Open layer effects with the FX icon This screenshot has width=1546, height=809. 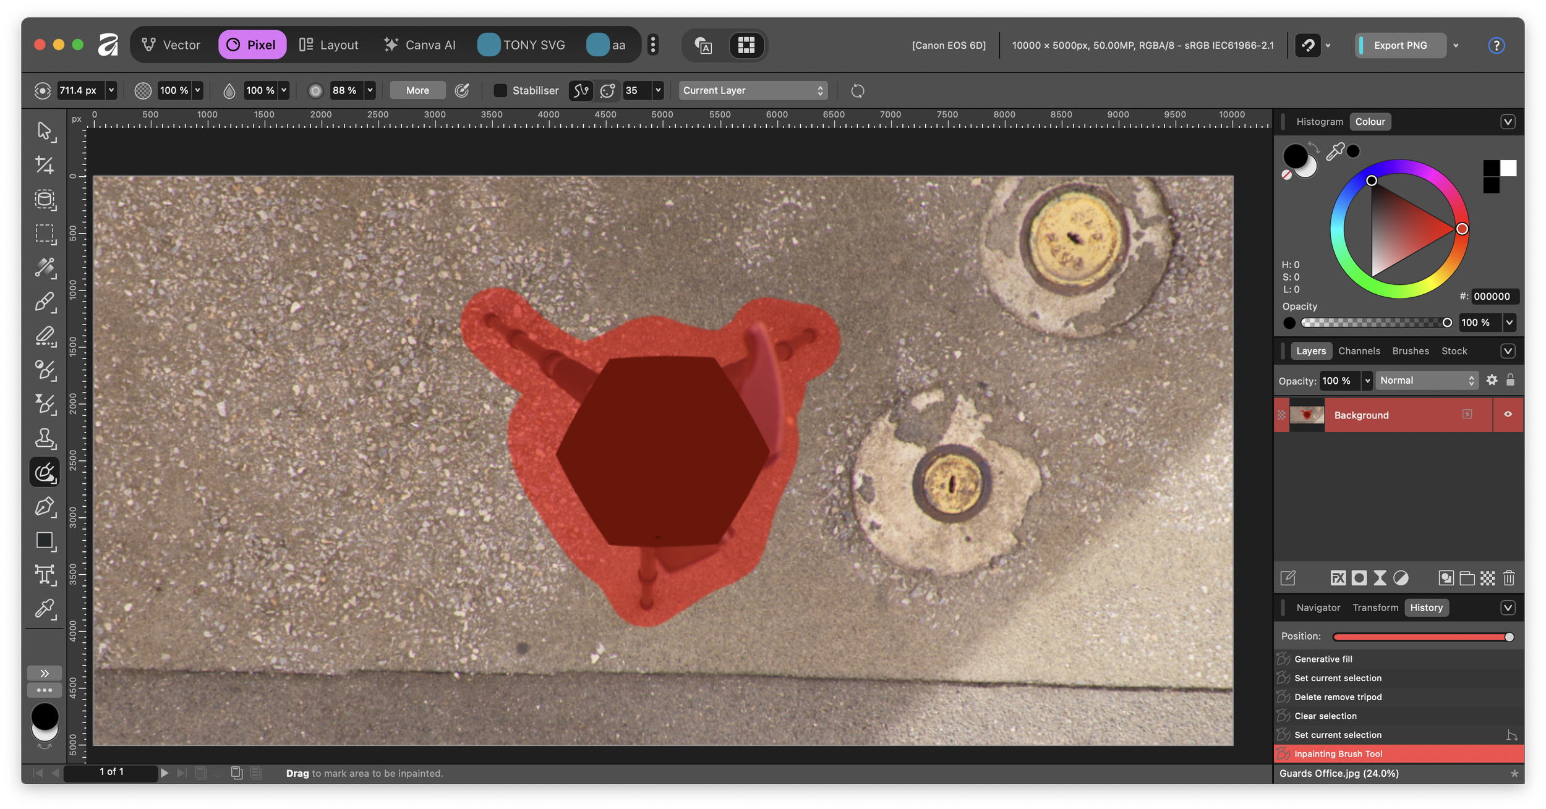coord(1338,578)
